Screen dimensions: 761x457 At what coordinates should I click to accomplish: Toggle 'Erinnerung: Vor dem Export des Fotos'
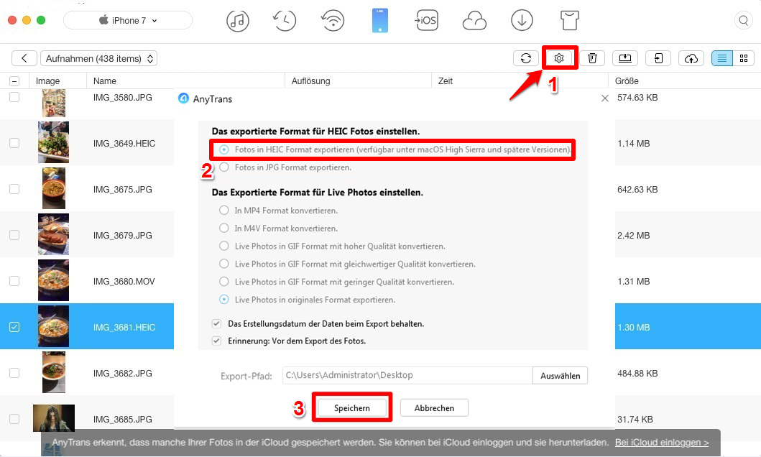point(216,341)
